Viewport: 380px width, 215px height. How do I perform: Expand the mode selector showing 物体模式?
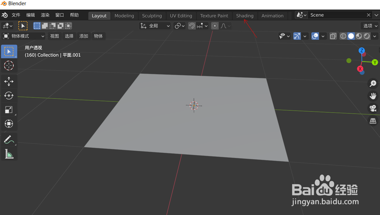pyautogui.click(x=24, y=36)
